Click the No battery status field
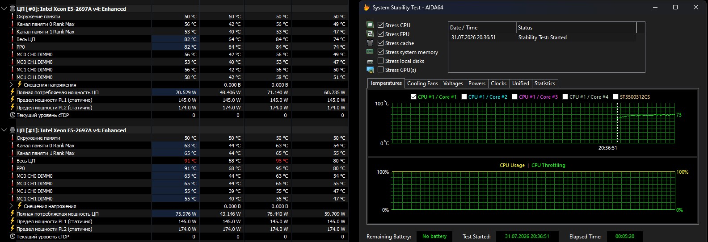The image size is (708, 242). (x=434, y=236)
